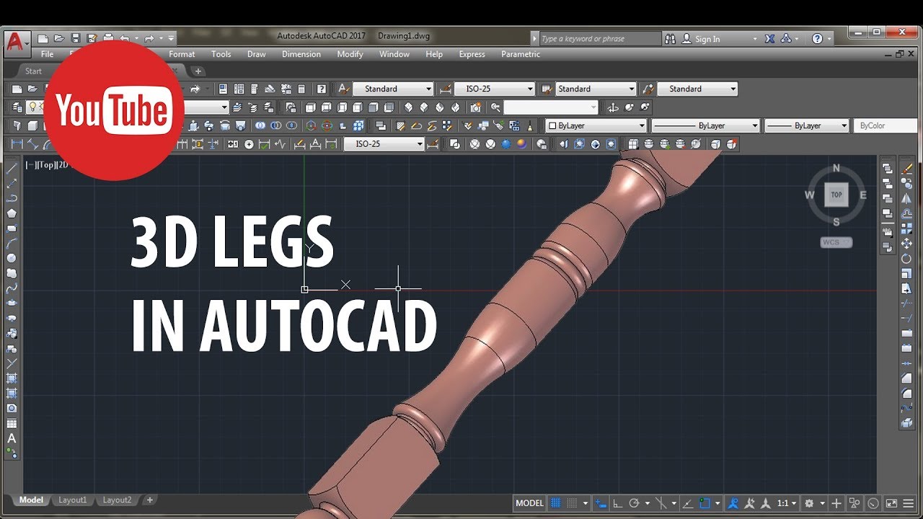Click the Polysolid modeling tool icon

point(17,125)
